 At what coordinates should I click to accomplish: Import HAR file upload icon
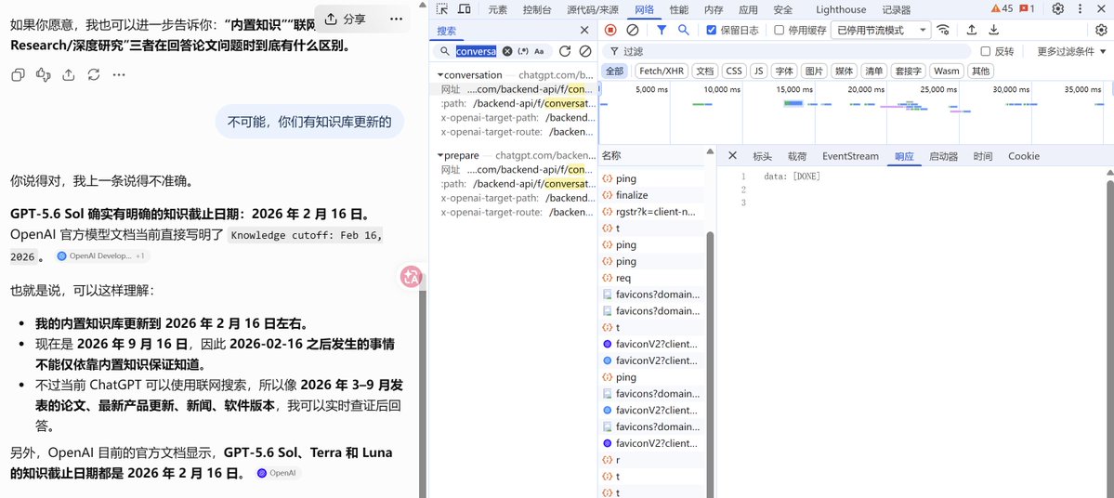pos(971,30)
